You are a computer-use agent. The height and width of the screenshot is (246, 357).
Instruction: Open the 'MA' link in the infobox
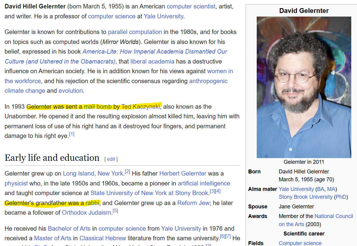point(331,189)
